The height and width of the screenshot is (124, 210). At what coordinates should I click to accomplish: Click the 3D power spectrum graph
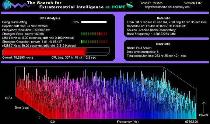click(x=106, y=93)
